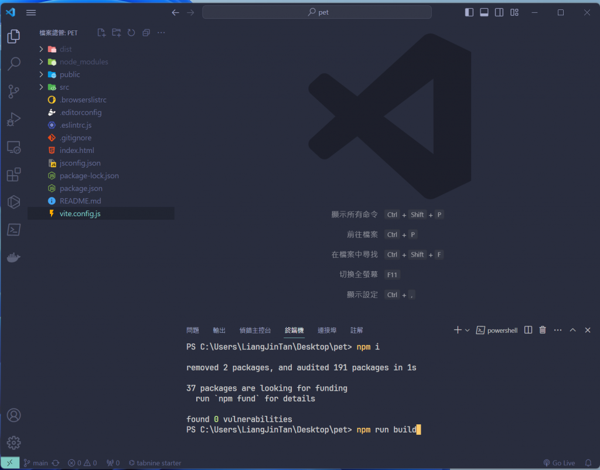Image resolution: width=600 pixels, height=470 pixels.
Task: Maximize the panel size with chevron up
Action: (573, 330)
